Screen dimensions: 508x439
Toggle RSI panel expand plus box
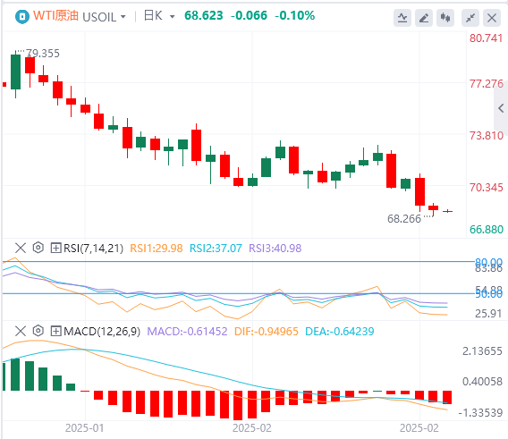(x=55, y=249)
